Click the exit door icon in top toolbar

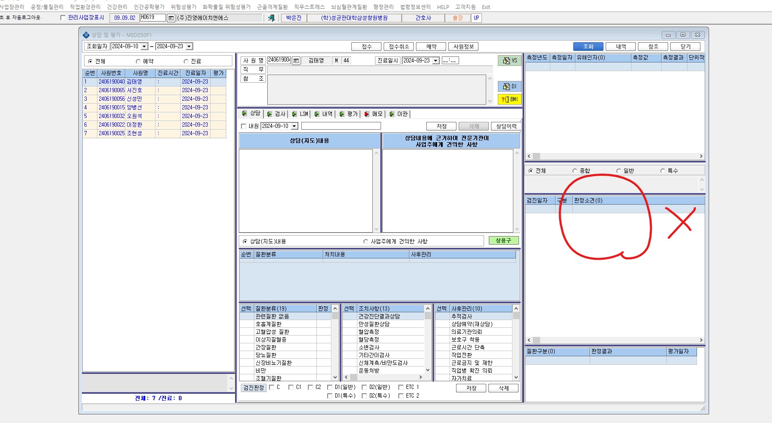(271, 18)
